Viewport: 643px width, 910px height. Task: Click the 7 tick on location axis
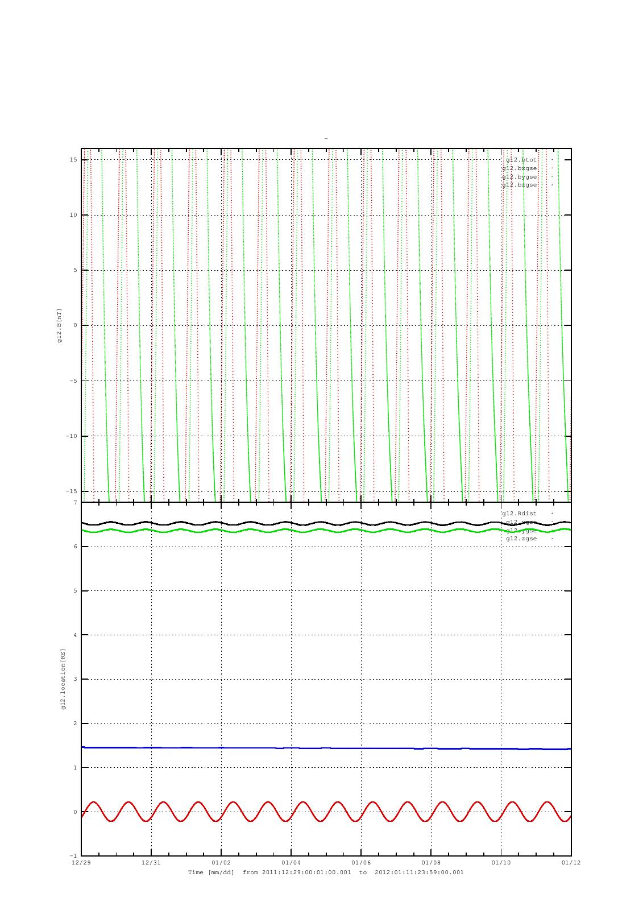[75, 503]
